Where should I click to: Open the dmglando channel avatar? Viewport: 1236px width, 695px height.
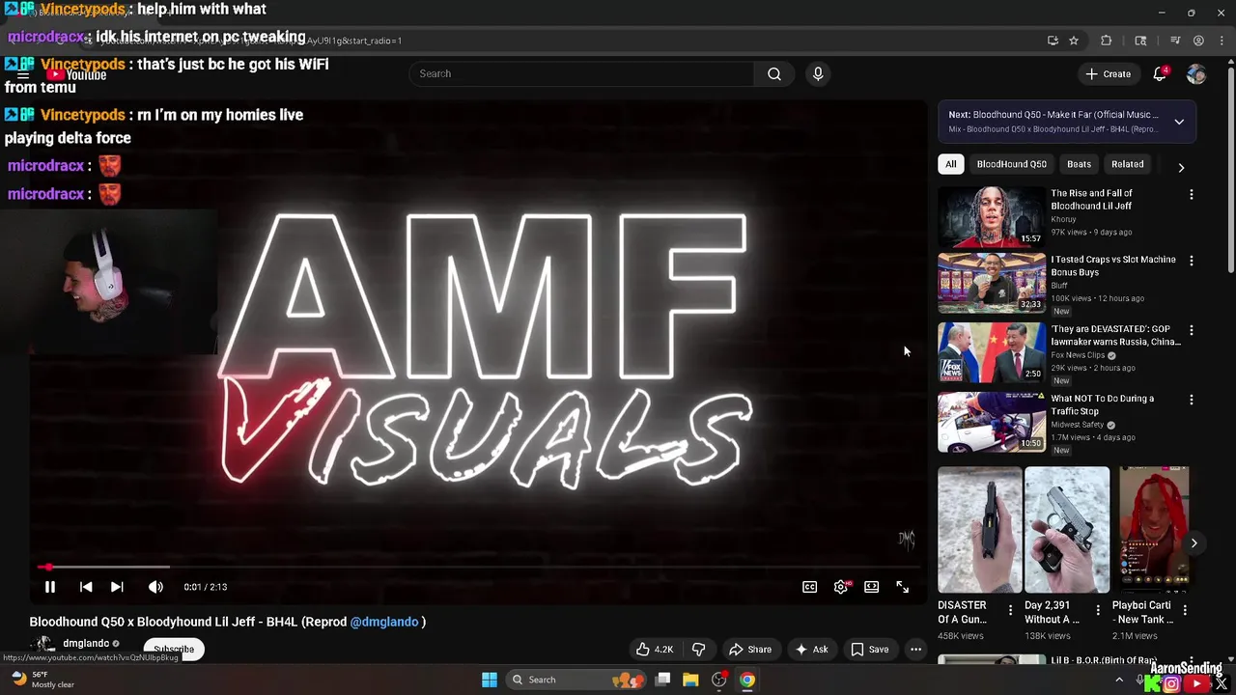[42, 647]
